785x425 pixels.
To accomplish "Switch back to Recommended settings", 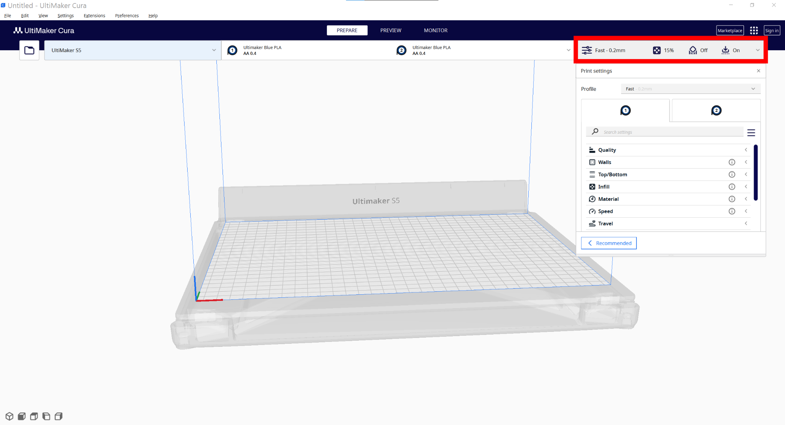I will pos(609,243).
